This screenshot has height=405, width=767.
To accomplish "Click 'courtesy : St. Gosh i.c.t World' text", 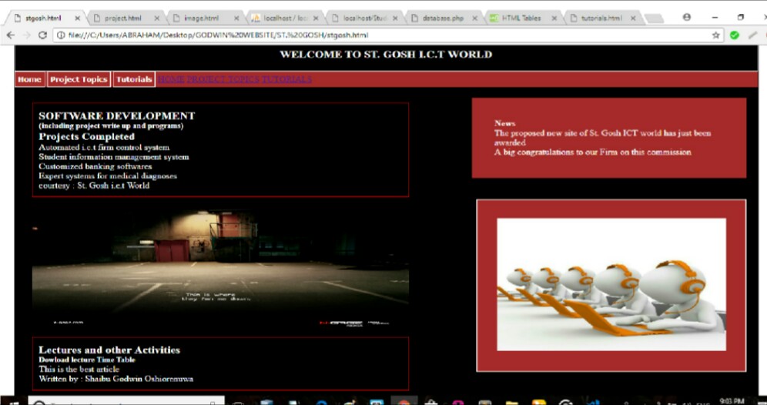I will [x=94, y=186].
